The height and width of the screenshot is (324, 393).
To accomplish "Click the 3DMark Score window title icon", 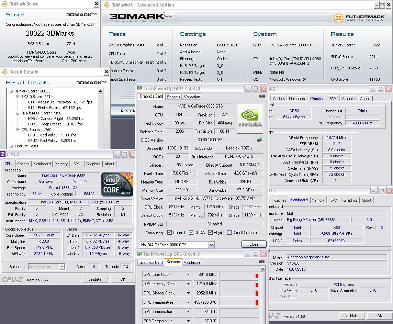I will 4,4.
